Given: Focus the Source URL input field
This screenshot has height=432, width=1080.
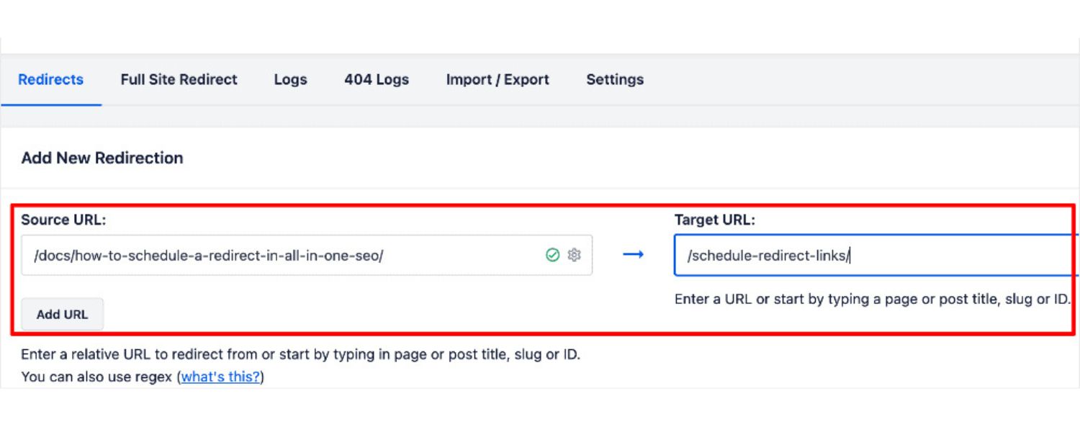Looking at the screenshot, I should click(x=281, y=256).
